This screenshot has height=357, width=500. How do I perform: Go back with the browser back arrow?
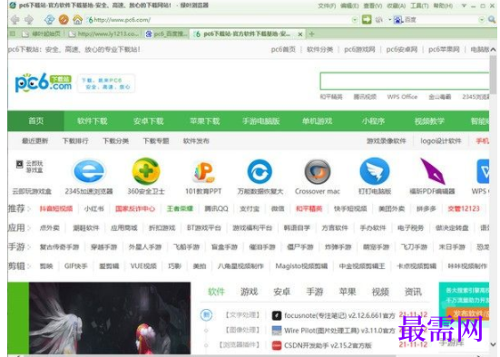pyautogui.click(x=15, y=20)
